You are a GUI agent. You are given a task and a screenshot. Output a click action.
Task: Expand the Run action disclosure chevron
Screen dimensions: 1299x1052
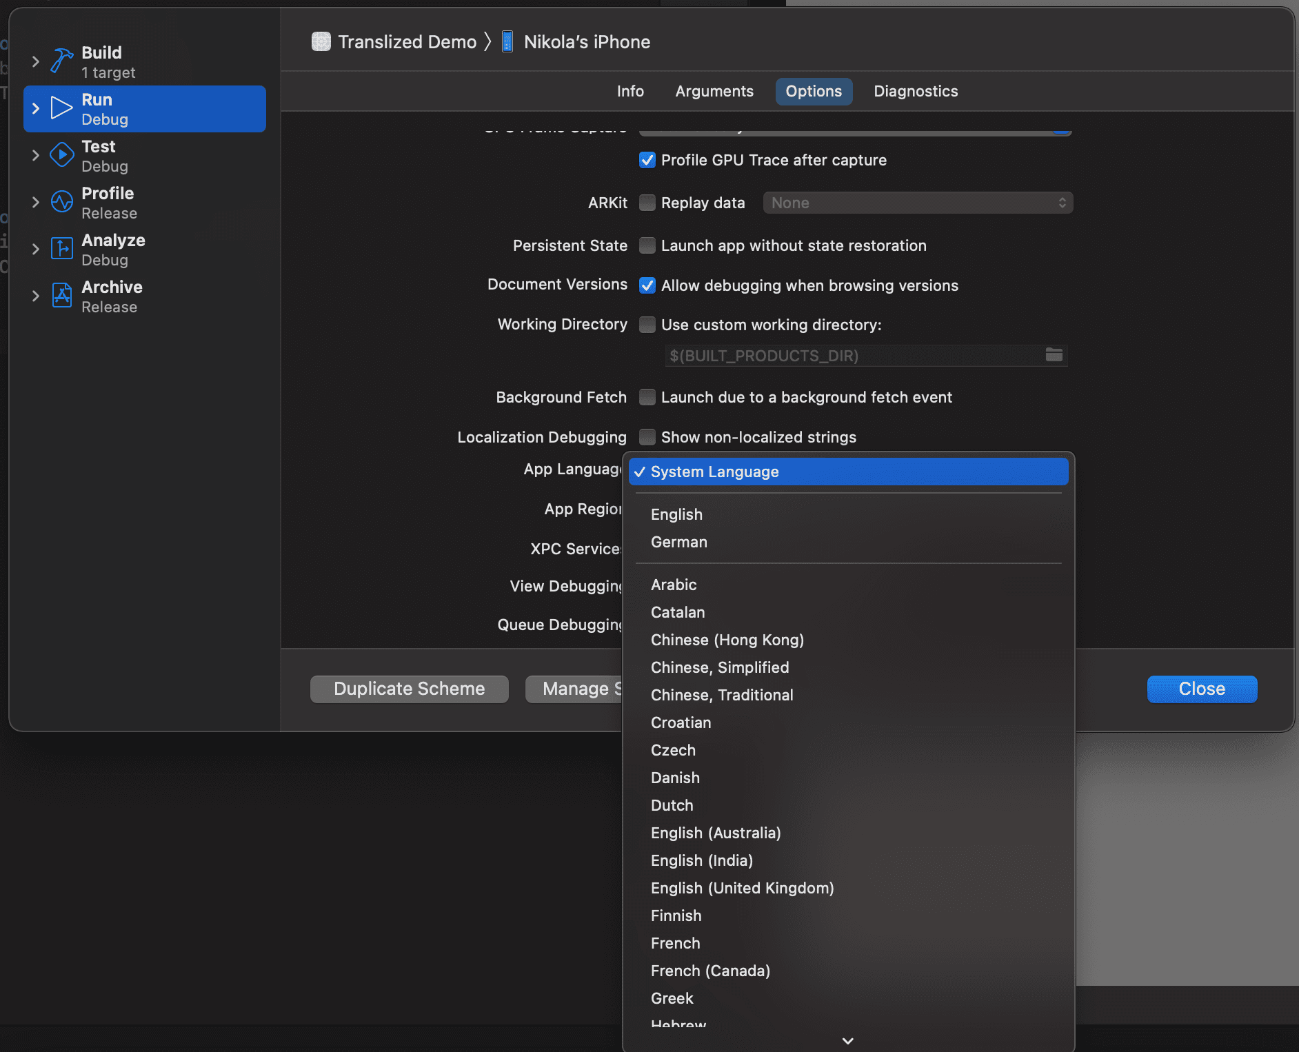click(36, 108)
